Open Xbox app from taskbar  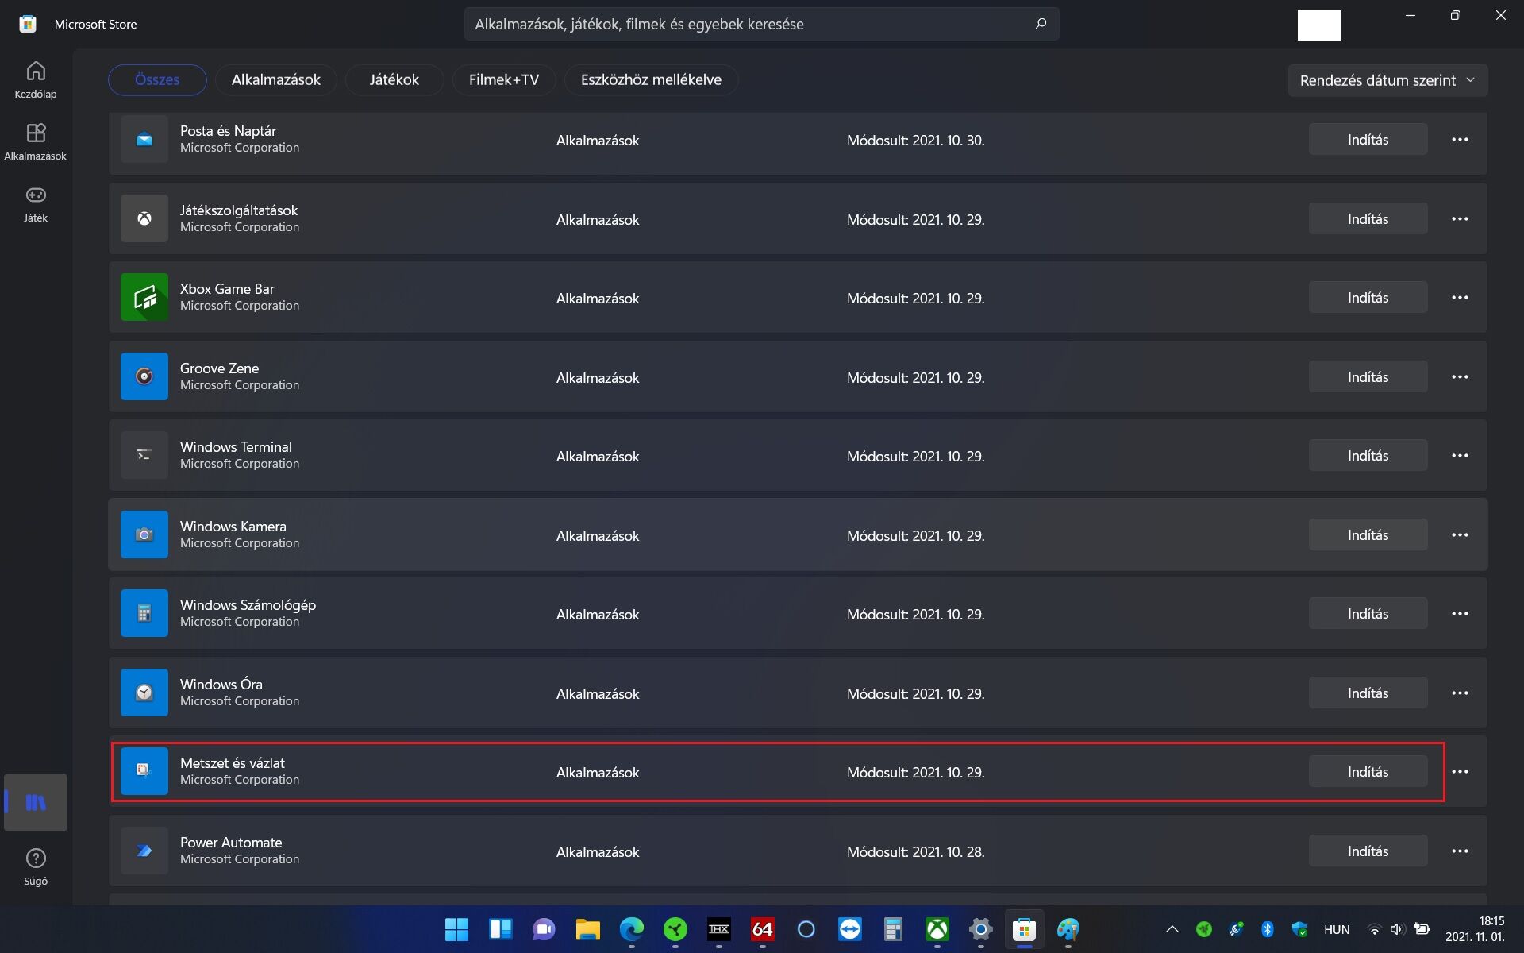coord(937,929)
